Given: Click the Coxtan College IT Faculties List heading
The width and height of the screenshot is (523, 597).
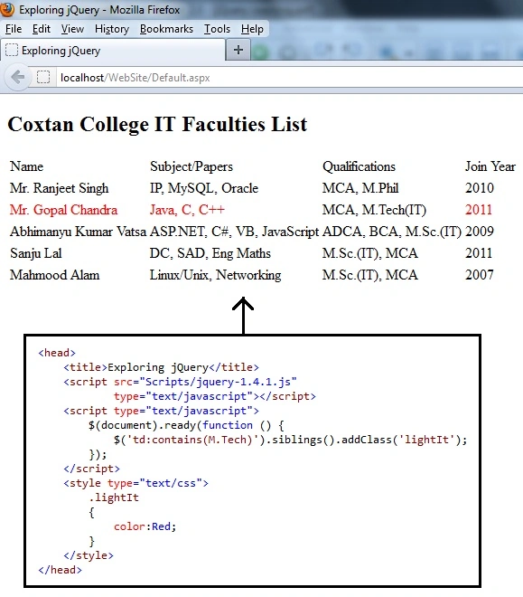Looking at the screenshot, I should (157, 125).
